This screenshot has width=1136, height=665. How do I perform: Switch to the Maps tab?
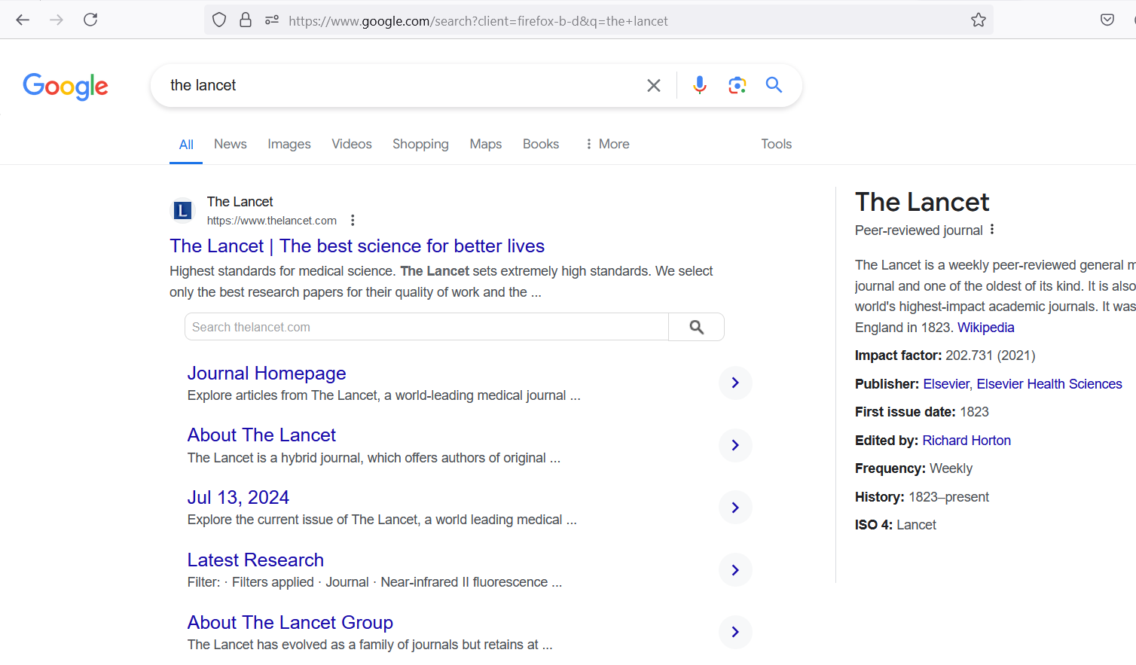point(486,144)
